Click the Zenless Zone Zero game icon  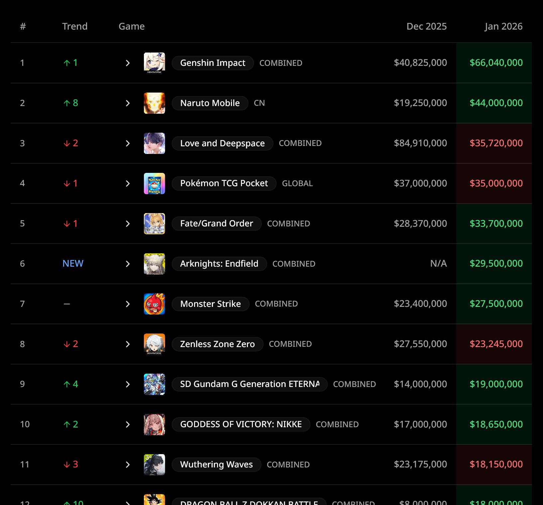pos(154,344)
